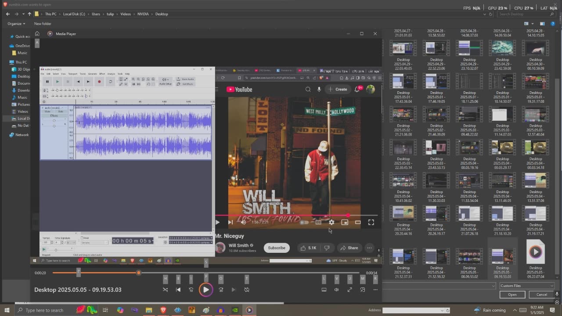Skip back 10 seconds in Media Player
Viewport: 562px width, 316px height.
click(x=191, y=290)
